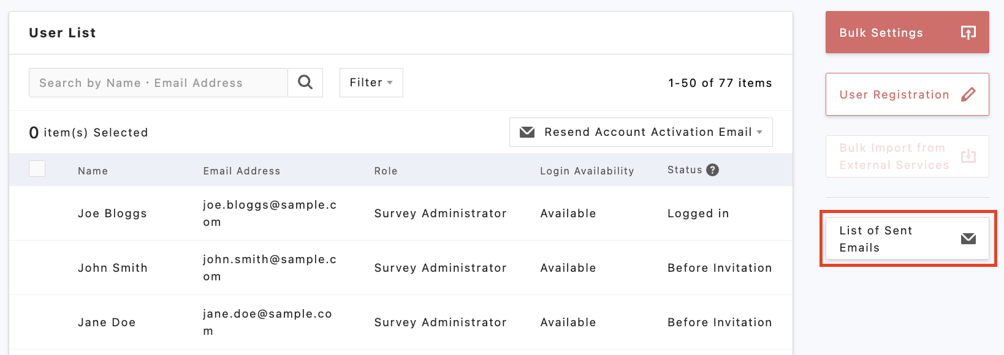
Task: Click the User Registration pencil icon
Action: click(968, 94)
